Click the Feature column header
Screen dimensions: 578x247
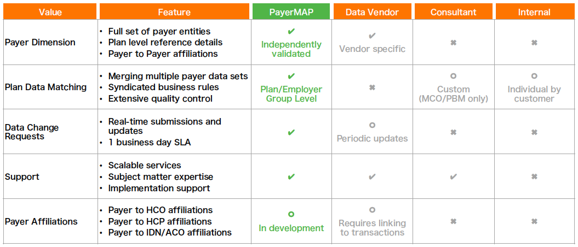click(174, 12)
